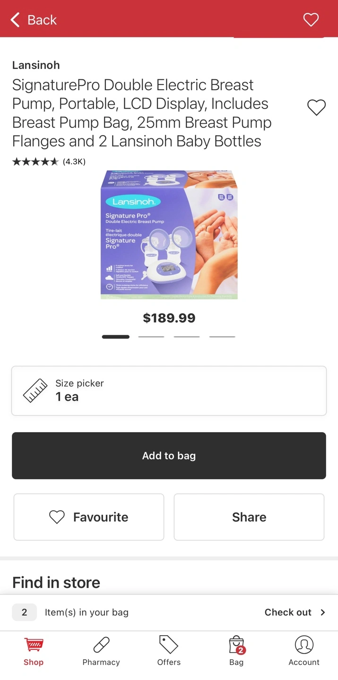View the Lansinoh breast pump product image

tap(169, 235)
